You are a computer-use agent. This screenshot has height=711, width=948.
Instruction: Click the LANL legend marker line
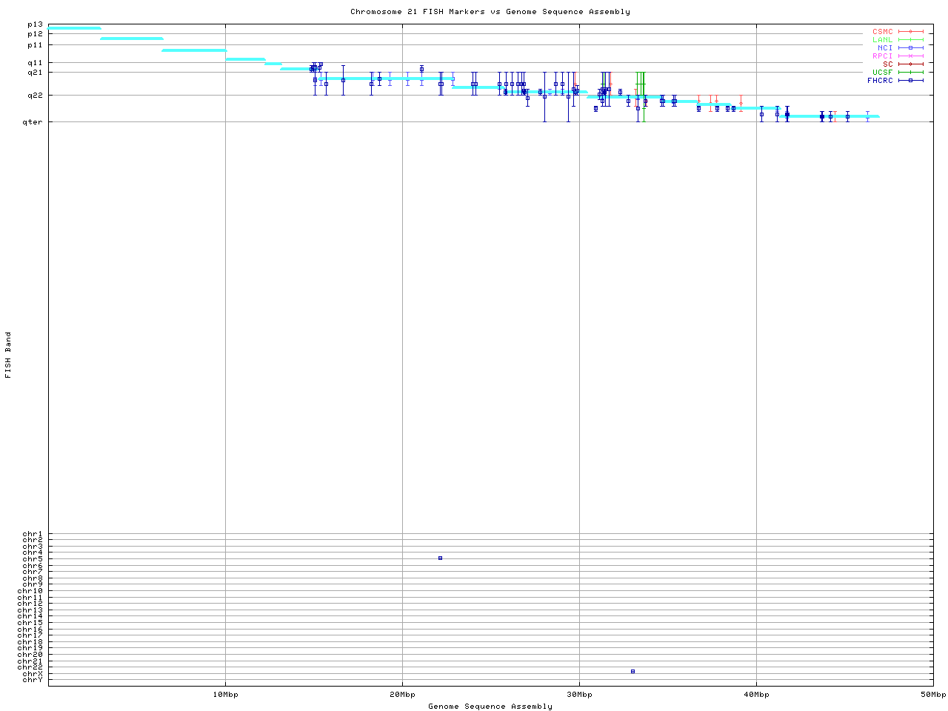point(910,40)
